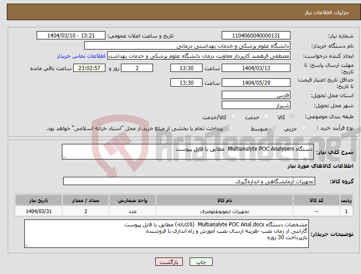Click the نام کالا column header
This screenshot has width=361, height=274.
[224, 200]
